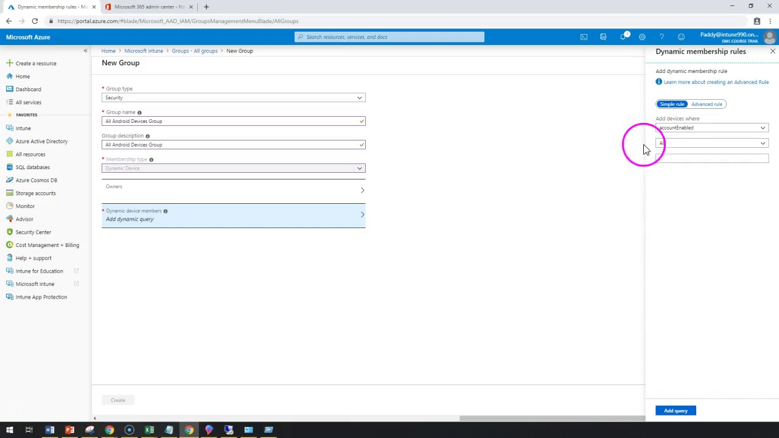779x438 pixels.
Task: Collapse the left sidebar menu
Action: [85, 50]
